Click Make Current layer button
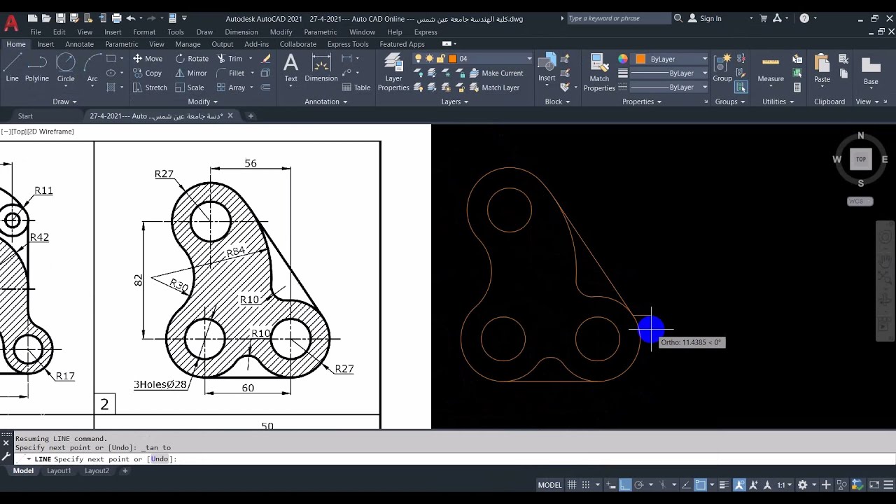This screenshot has height=504, width=896. (x=496, y=73)
